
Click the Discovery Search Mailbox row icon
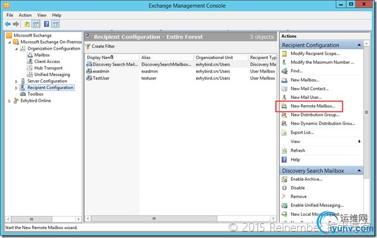(89, 64)
